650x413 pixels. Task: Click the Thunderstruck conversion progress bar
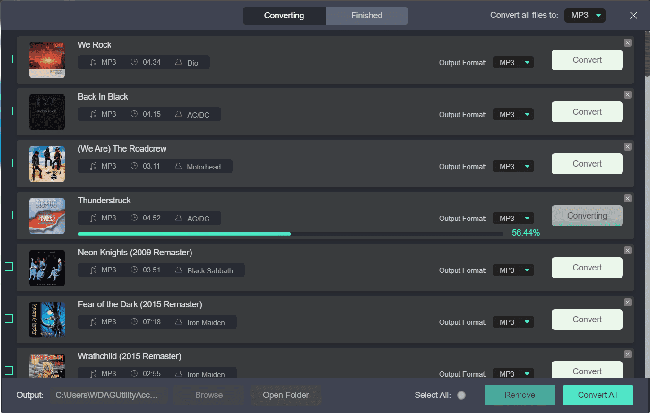coord(290,234)
